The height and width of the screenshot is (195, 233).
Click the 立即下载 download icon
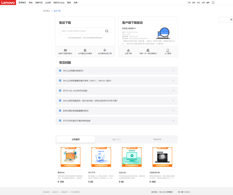[x=128, y=50]
